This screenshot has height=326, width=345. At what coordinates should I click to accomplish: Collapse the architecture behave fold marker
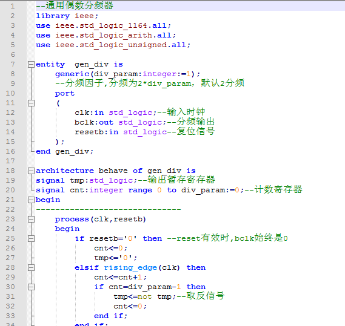click(32, 171)
